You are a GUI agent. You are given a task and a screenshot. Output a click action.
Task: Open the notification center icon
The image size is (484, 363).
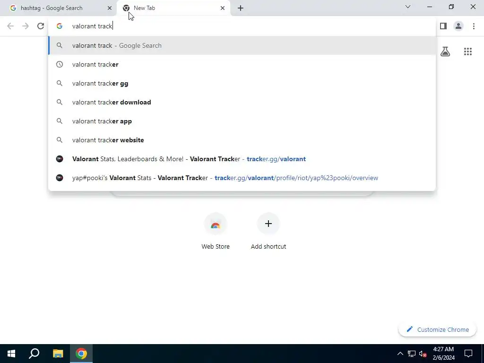[468, 354]
